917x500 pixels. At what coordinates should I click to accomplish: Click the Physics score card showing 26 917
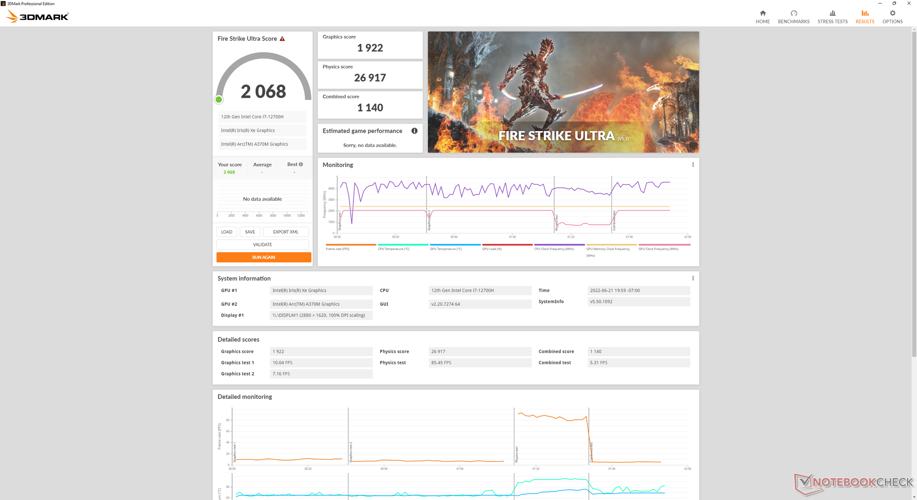click(370, 75)
